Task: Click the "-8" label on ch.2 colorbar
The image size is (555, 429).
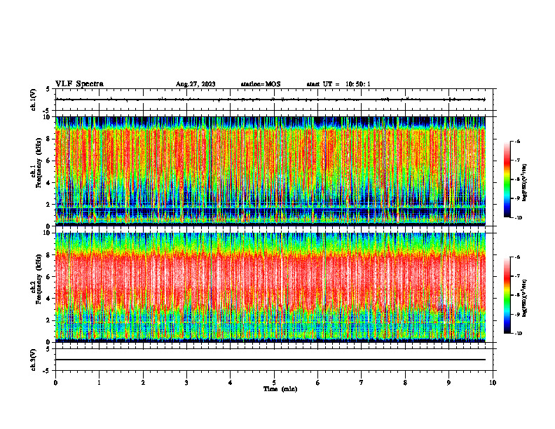Action: [518, 295]
